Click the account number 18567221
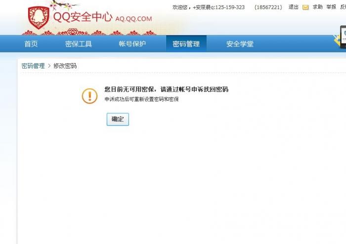The image size is (346, 244). 268,7
